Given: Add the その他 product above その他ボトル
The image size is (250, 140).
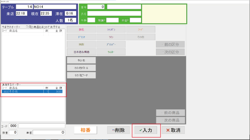Looking at the screenshot, I should (81, 60).
